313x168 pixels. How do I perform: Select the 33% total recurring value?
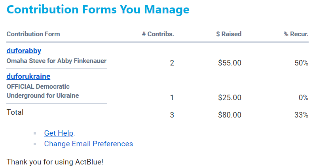coord(301,115)
